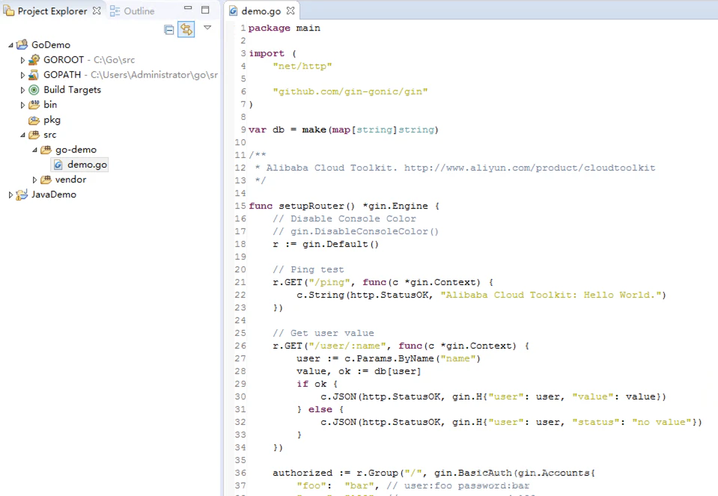Maximize the Project Explorer panel
Viewport: 718px width, 496px height.
pos(205,10)
